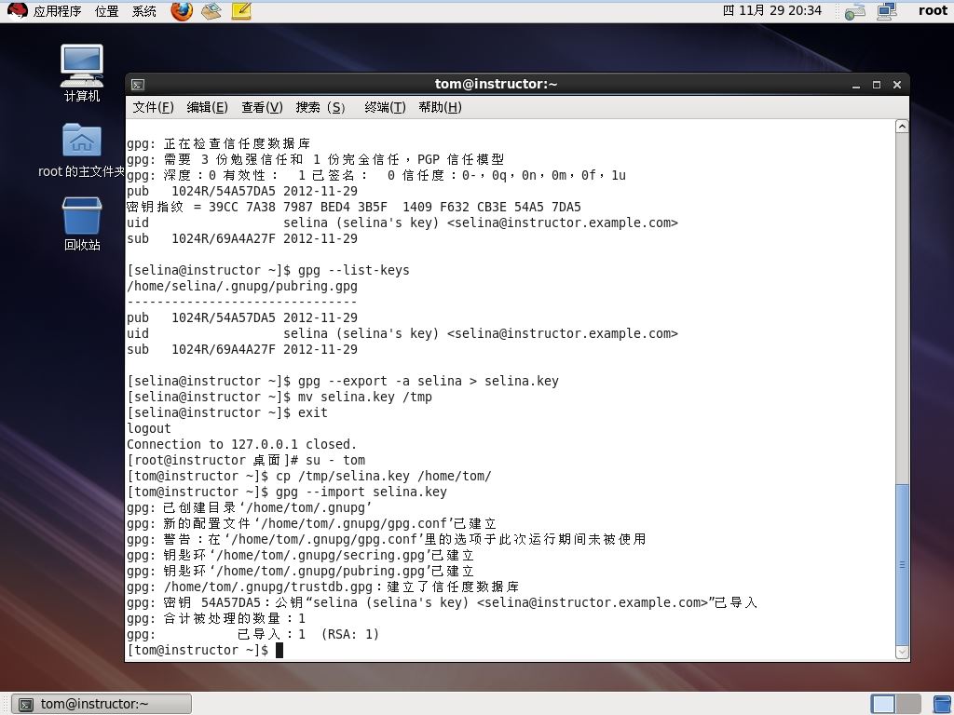The image size is (954, 715).
Task: Click 'gpg --export -a selina > selina.key' line
Action: (x=343, y=381)
